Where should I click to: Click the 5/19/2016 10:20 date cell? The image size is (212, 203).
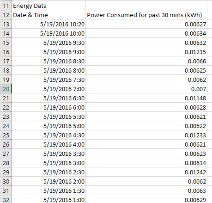48,24
